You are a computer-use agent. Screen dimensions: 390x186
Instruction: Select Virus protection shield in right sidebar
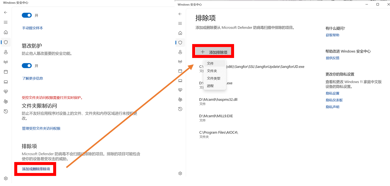(x=180, y=43)
